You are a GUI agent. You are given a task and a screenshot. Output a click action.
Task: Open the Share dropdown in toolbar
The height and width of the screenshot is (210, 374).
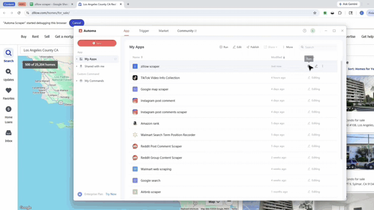point(271,47)
